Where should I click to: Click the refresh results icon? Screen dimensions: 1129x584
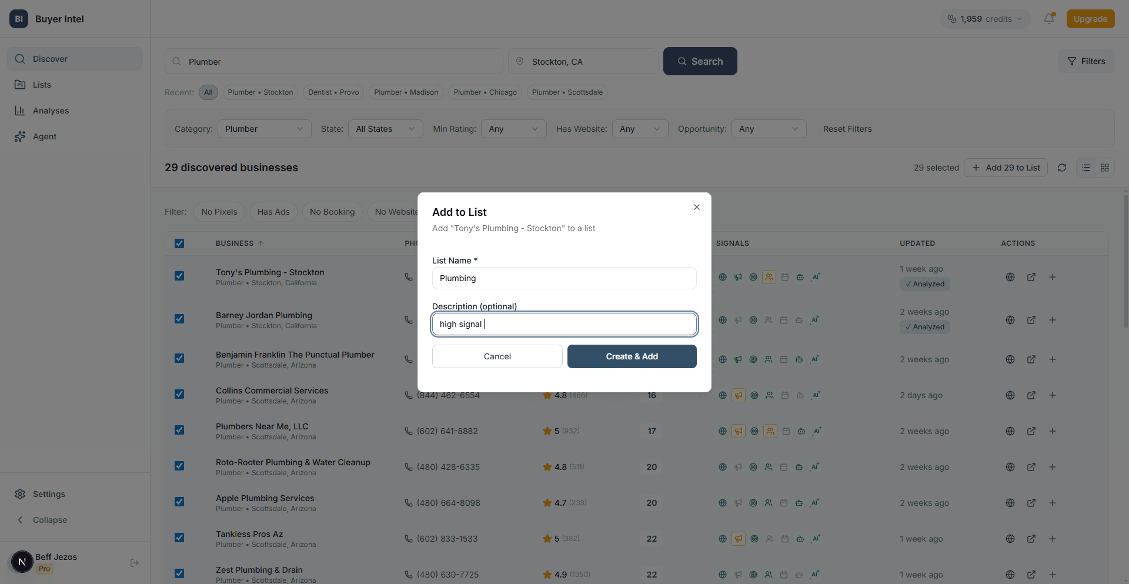[x=1063, y=168]
